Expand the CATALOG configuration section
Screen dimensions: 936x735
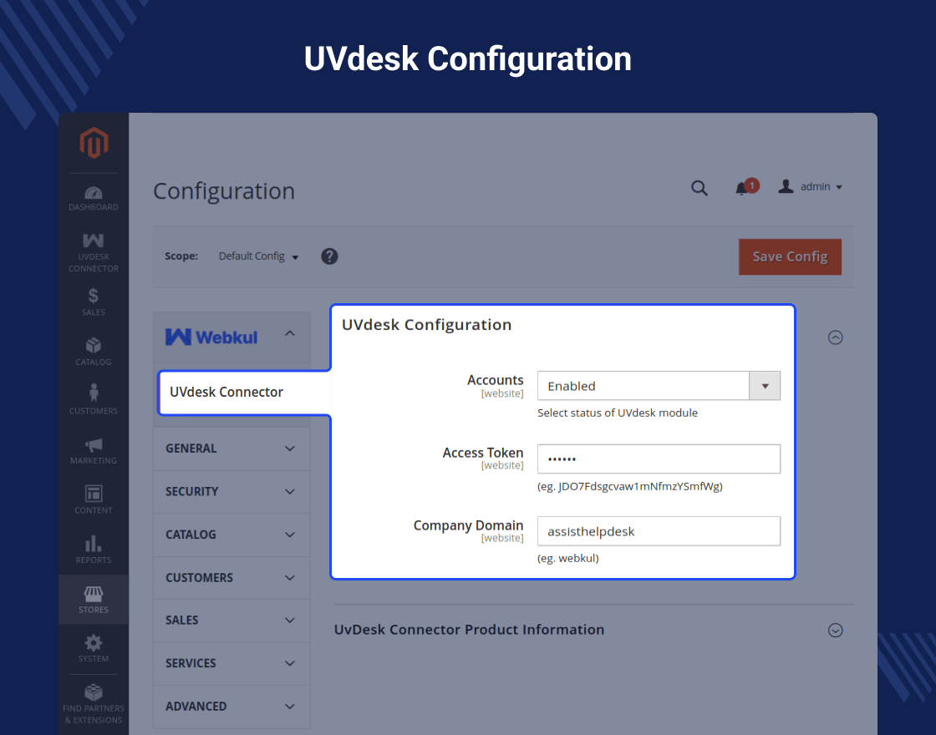(x=231, y=535)
